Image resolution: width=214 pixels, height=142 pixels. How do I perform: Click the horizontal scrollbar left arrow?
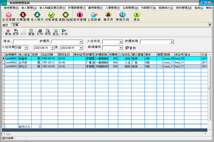click(x=4, y=133)
